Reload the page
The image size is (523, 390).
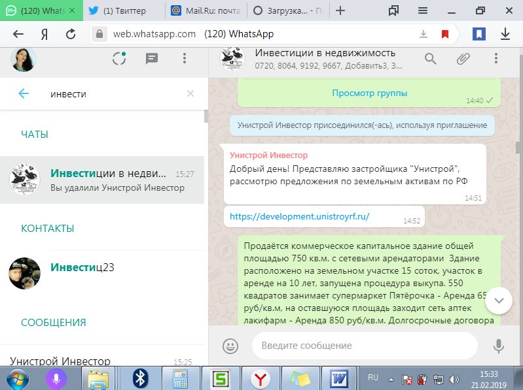(71, 34)
